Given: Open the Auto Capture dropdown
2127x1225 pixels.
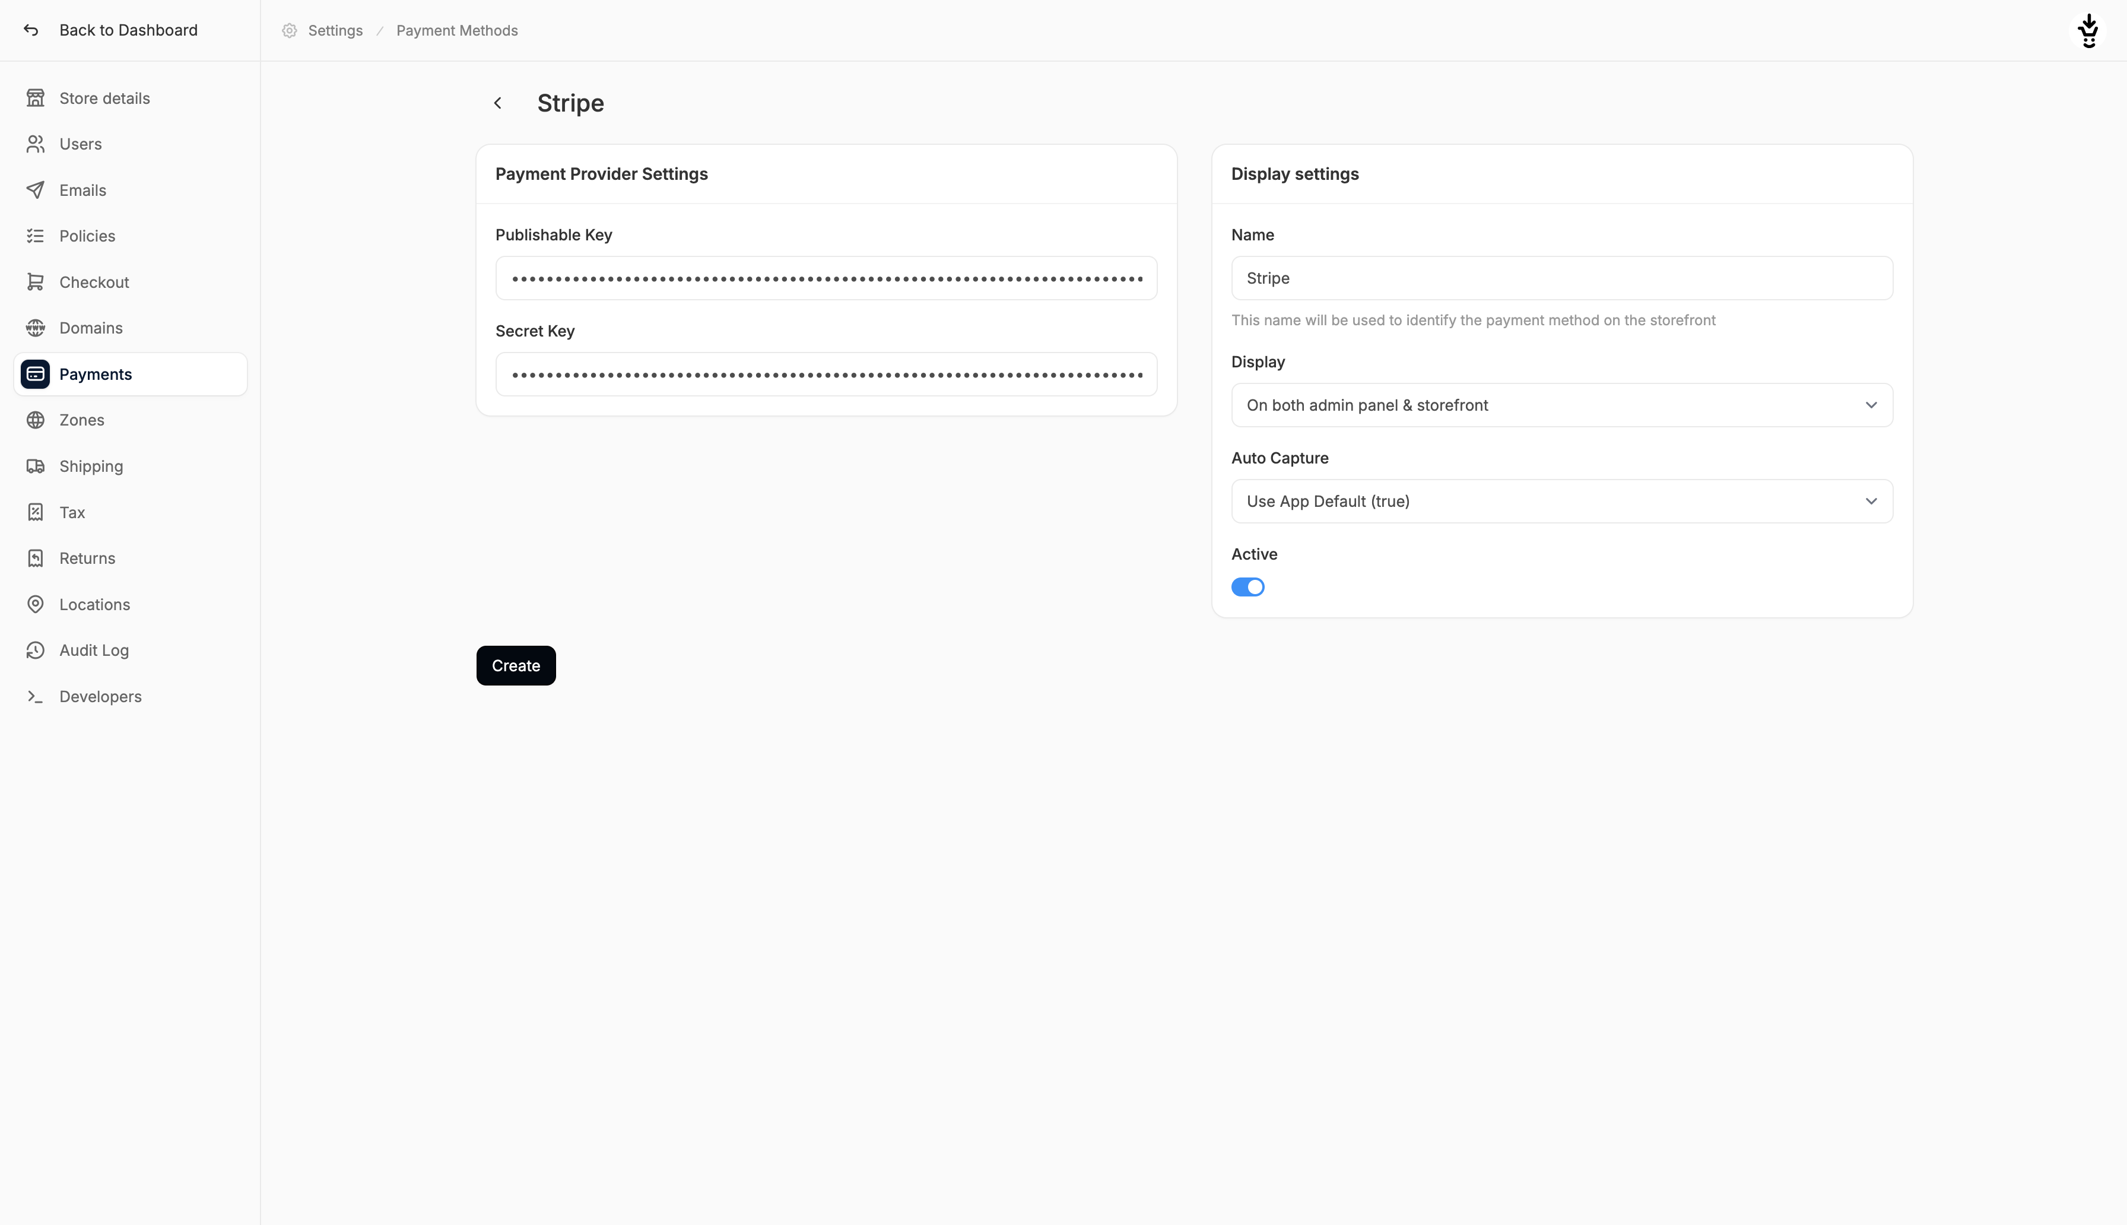Looking at the screenshot, I should [x=1562, y=502].
